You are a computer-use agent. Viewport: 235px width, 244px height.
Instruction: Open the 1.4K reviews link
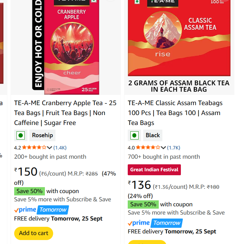coord(60,147)
